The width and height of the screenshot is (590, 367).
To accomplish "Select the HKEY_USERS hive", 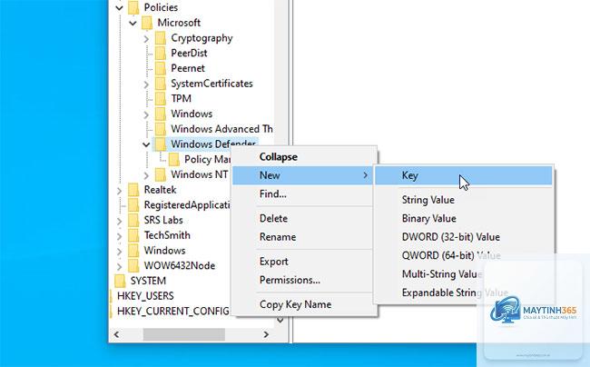I will pos(145,296).
